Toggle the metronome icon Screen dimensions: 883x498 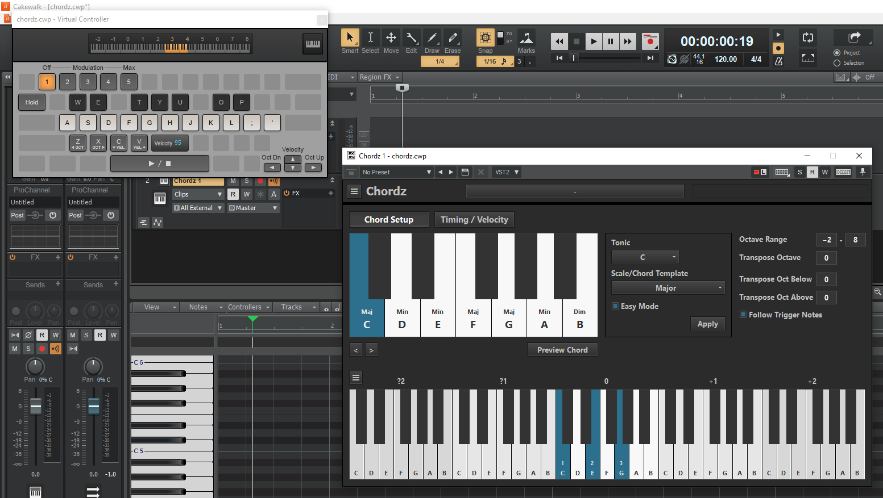pos(779,60)
